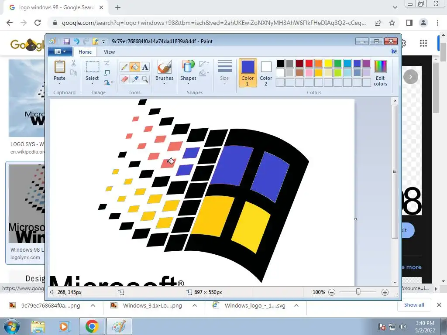447x335 pixels.
Task: Click Show all downloads
Action: (414, 305)
